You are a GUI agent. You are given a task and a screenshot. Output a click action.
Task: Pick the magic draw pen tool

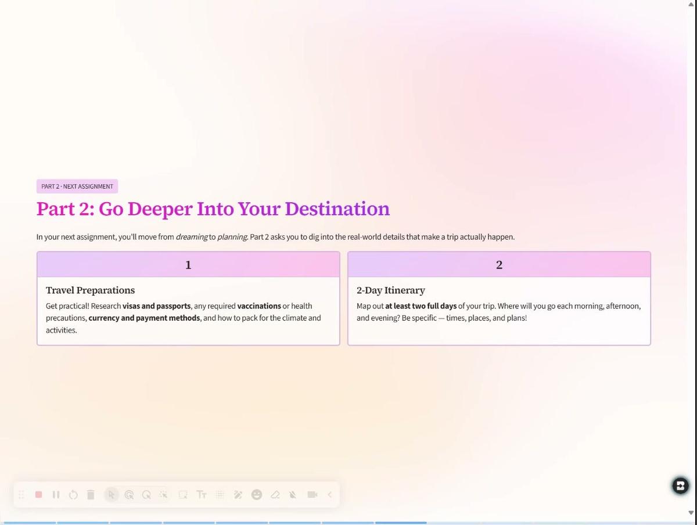238,495
